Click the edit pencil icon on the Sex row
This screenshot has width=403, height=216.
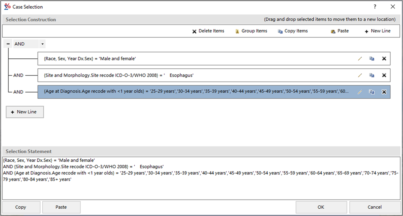360,58
